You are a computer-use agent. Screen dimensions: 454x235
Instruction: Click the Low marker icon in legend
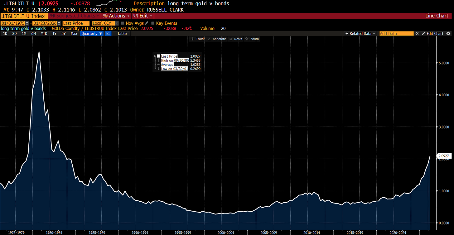tap(159, 69)
